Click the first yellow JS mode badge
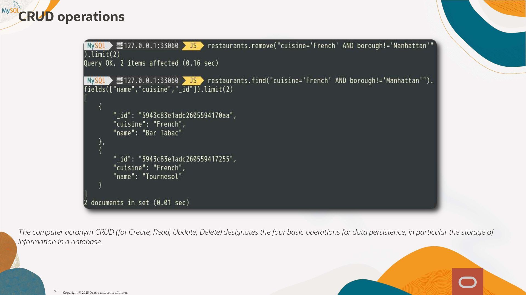 pyautogui.click(x=193, y=46)
